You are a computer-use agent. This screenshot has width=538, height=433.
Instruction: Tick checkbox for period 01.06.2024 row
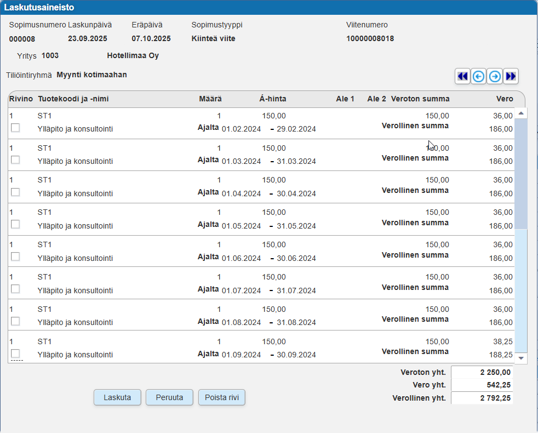click(15, 257)
